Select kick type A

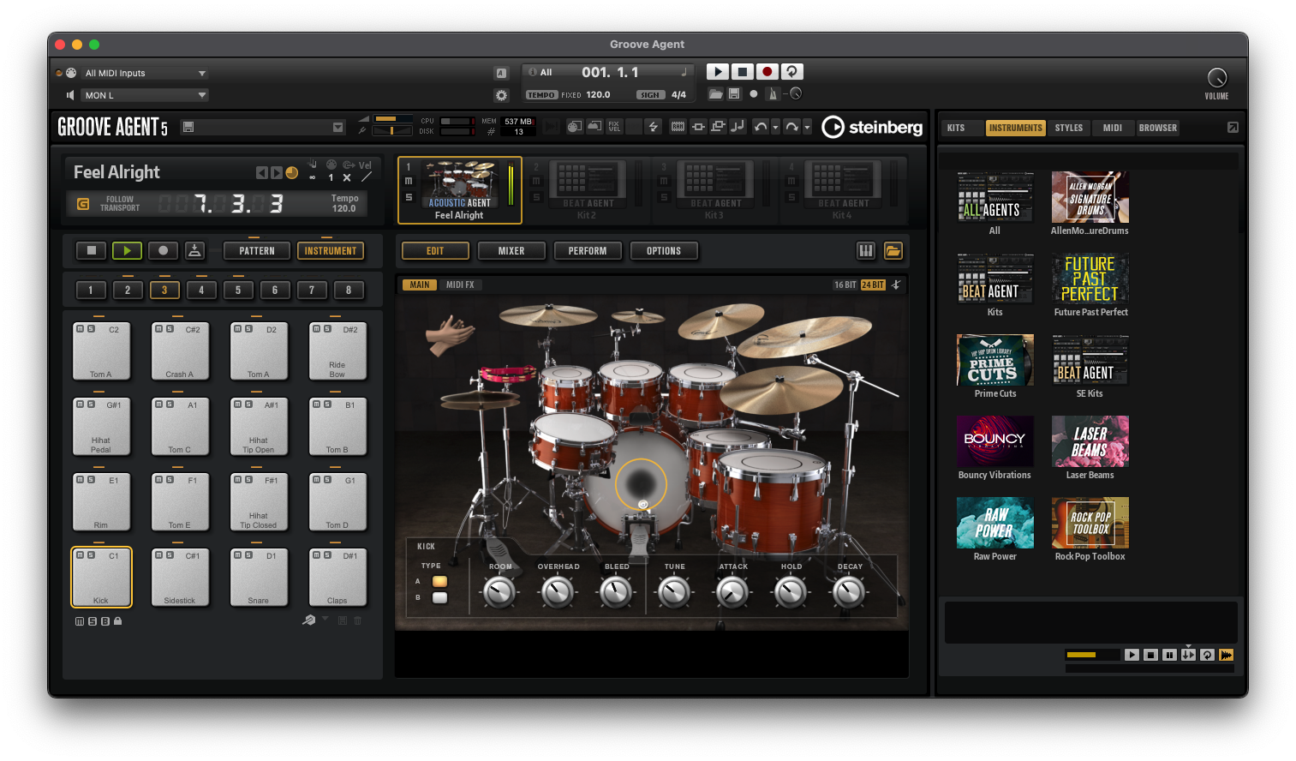point(439,581)
